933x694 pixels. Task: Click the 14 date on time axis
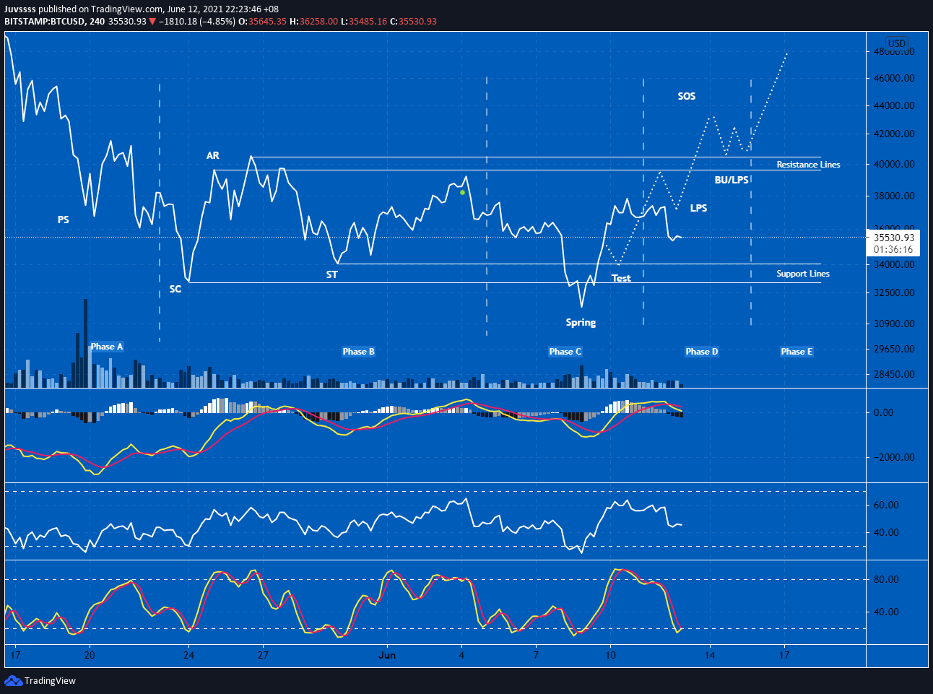(x=710, y=656)
